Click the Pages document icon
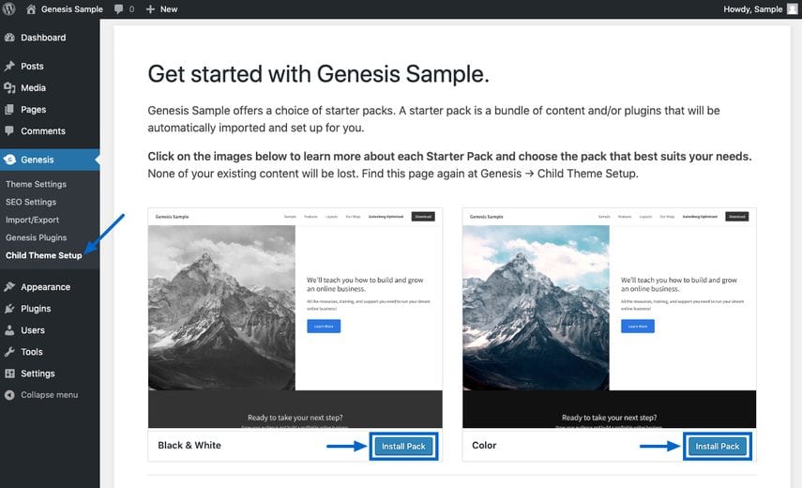This screenshot has height=488, width=802. [x=9, y=109]
